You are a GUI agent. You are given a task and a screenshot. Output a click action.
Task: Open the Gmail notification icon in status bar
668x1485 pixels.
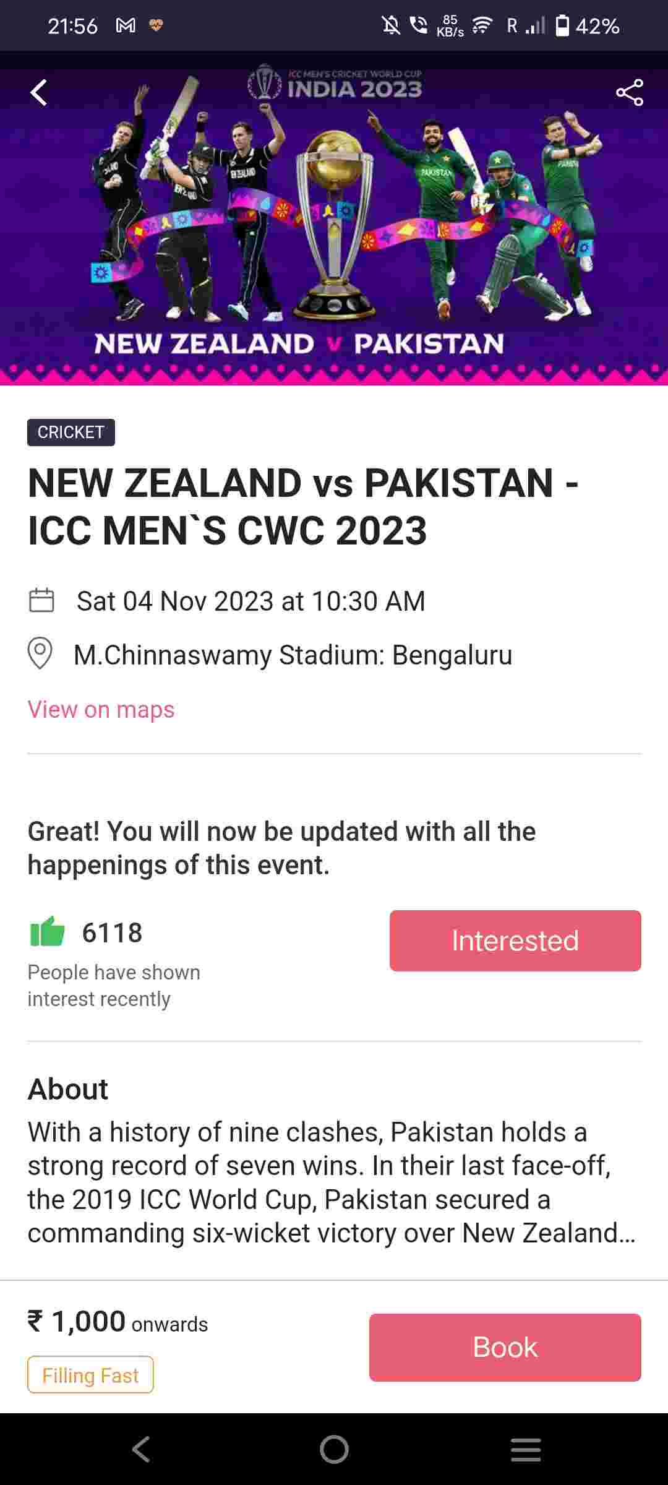pyautogui.click(x=126, y=25)
